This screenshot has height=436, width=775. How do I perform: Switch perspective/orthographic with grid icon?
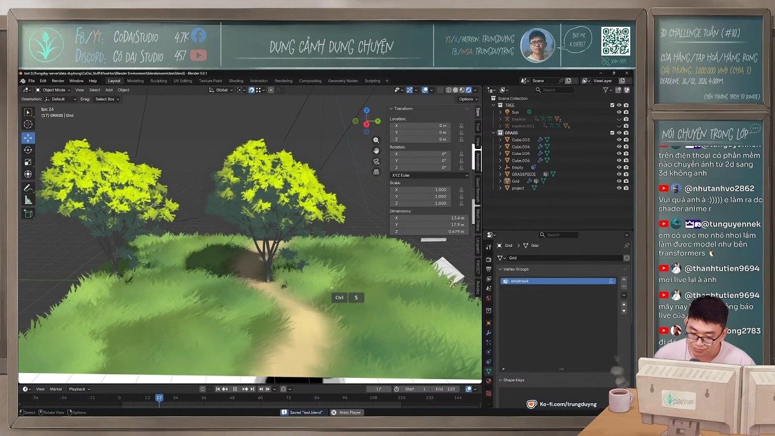(x=376, y=172)
